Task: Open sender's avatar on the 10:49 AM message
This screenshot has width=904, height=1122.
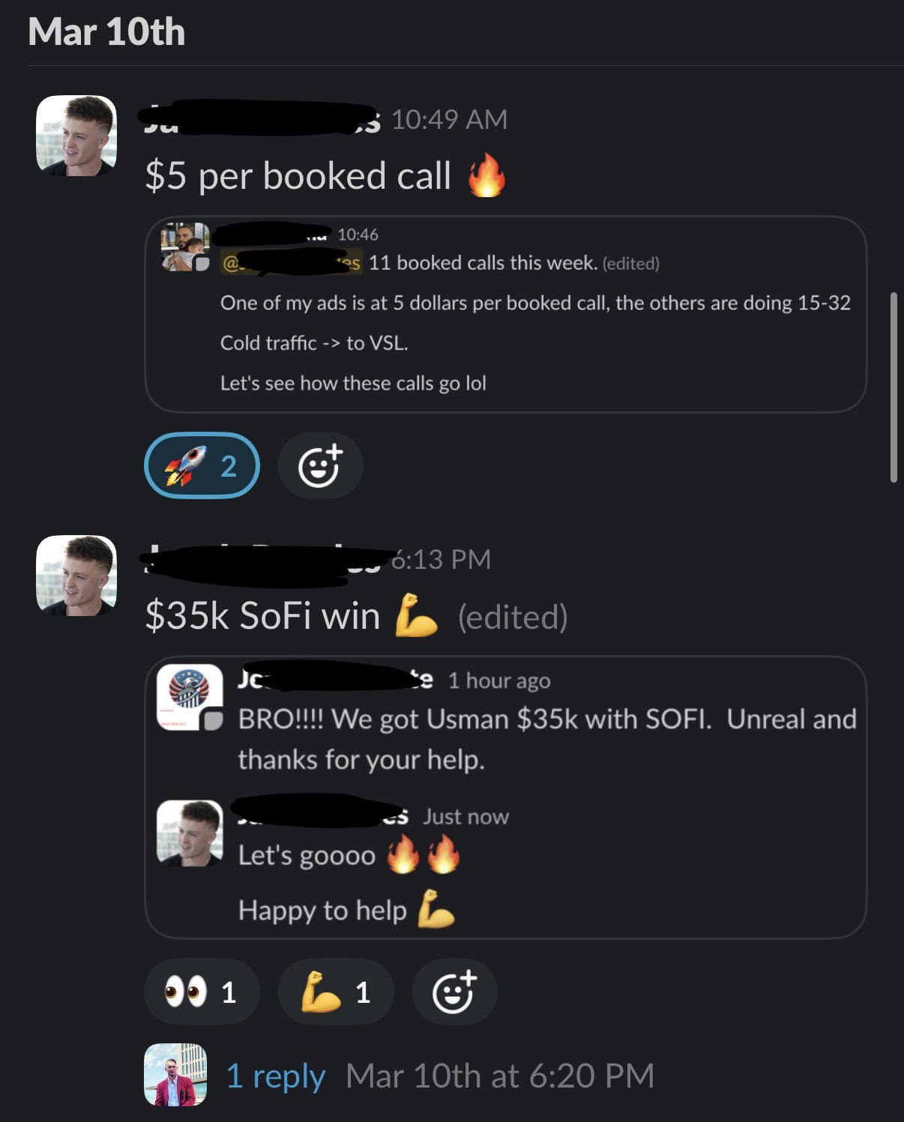Action: coord(76,136)
